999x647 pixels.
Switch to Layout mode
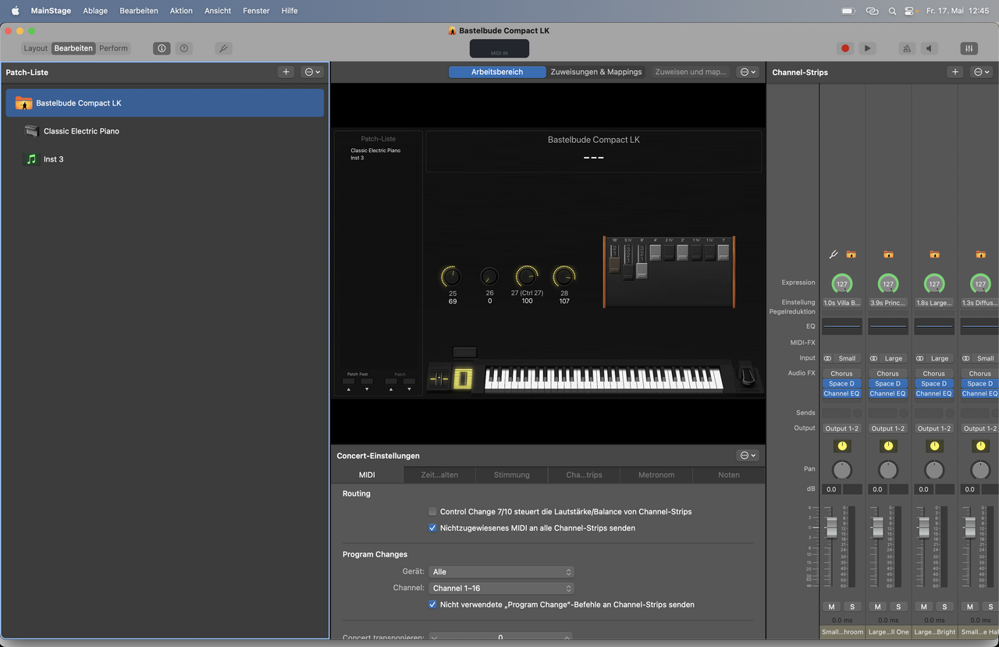(36, 48)
